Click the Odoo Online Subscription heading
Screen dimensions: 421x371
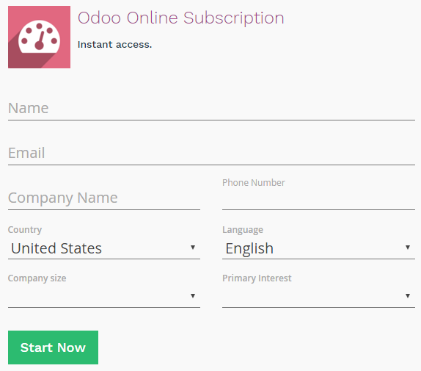coord(180,18)
